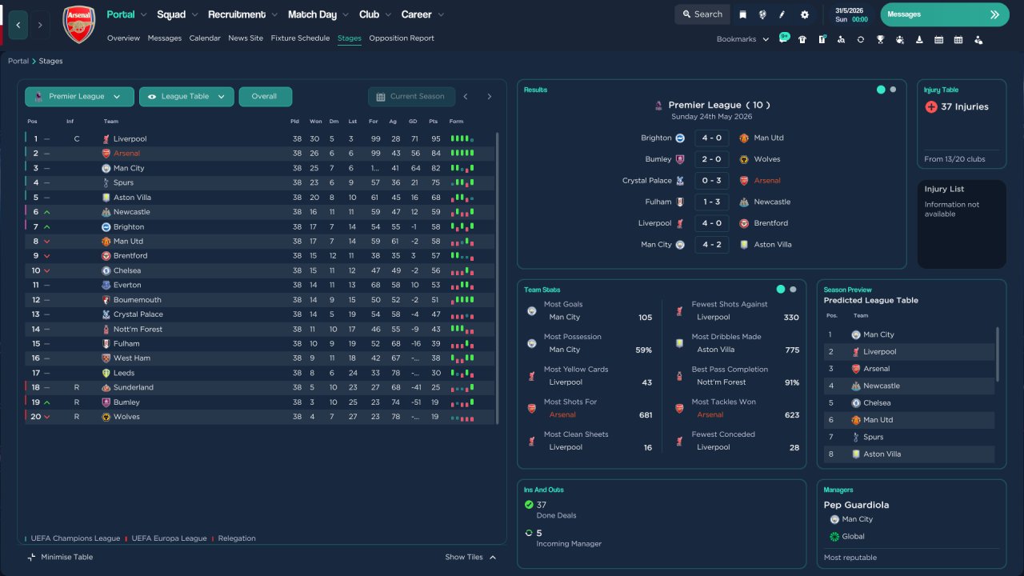1024x576 pixels.
Task: Click the person with chat shortcut icon
Action: (978, 39)
